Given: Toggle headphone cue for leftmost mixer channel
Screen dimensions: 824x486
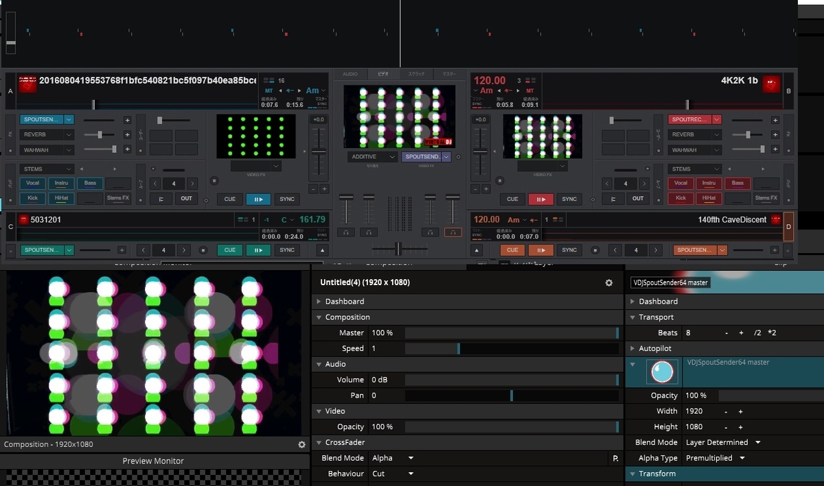Looking at the screenshot, I should click(x=347, y=232).
